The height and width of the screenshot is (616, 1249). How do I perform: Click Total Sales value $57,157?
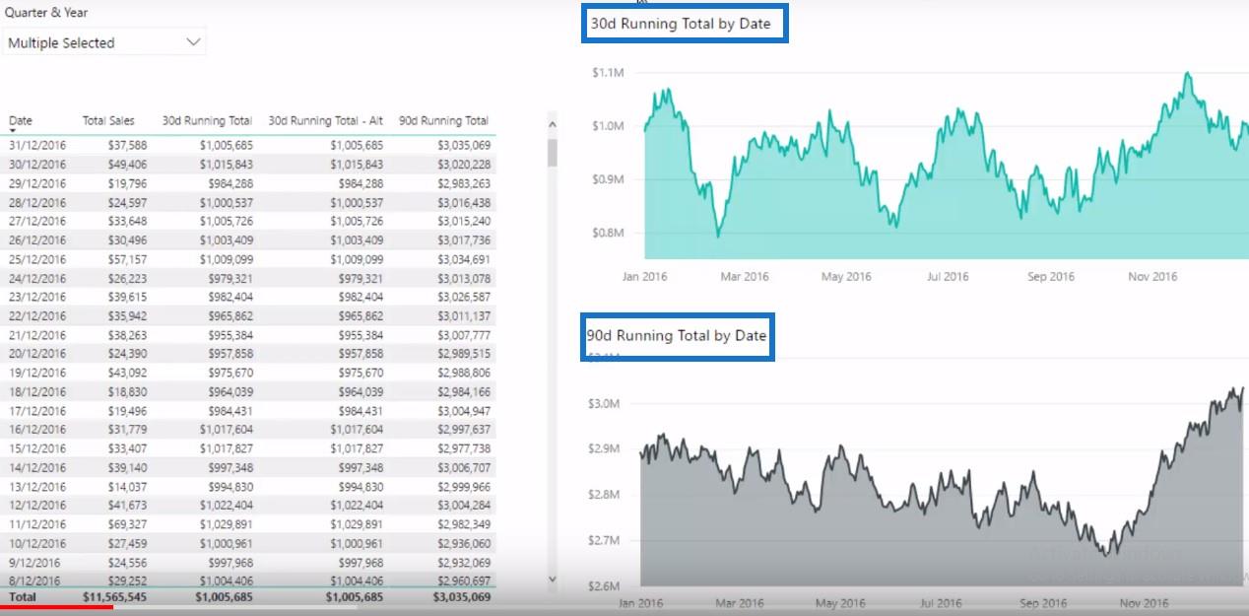coord(127,259)
